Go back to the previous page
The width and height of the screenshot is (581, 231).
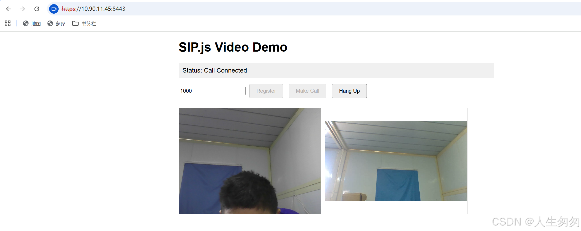[x=8, y=9]
